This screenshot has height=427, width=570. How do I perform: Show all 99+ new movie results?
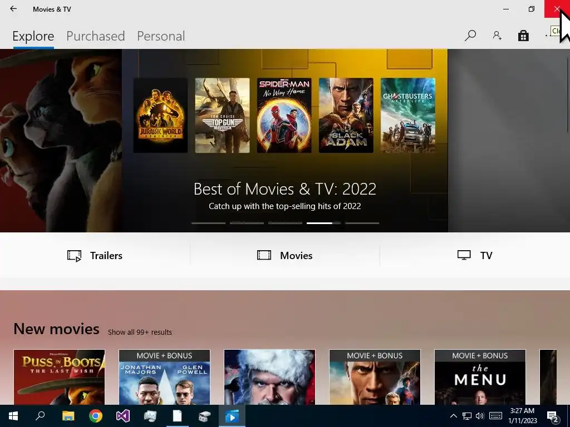pyautogui.click(x=140, y=332)
